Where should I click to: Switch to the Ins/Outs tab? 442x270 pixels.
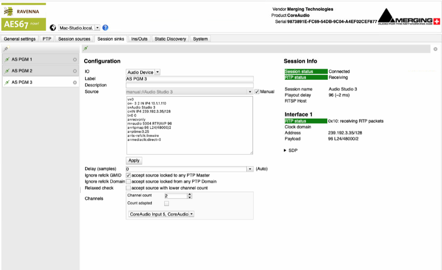139,39
